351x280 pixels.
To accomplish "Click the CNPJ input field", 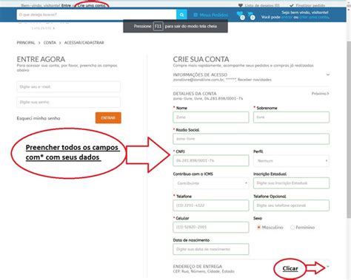I will click(211, 160).
